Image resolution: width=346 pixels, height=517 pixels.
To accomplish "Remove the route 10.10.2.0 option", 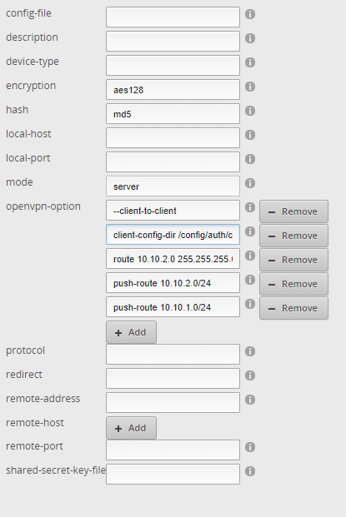I will (x=293, y=260).
